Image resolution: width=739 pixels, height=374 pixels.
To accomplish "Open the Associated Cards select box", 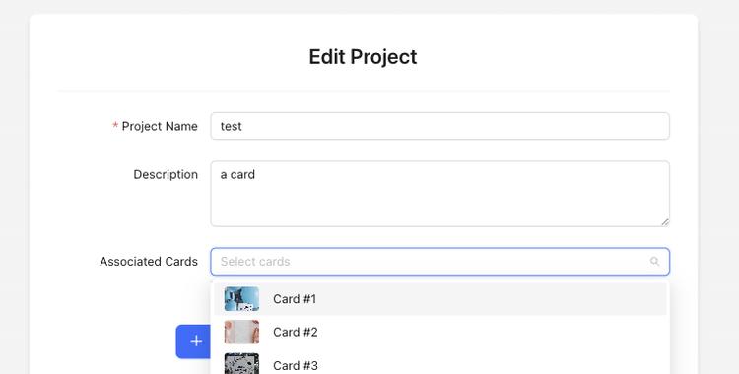I will [439, 262].
